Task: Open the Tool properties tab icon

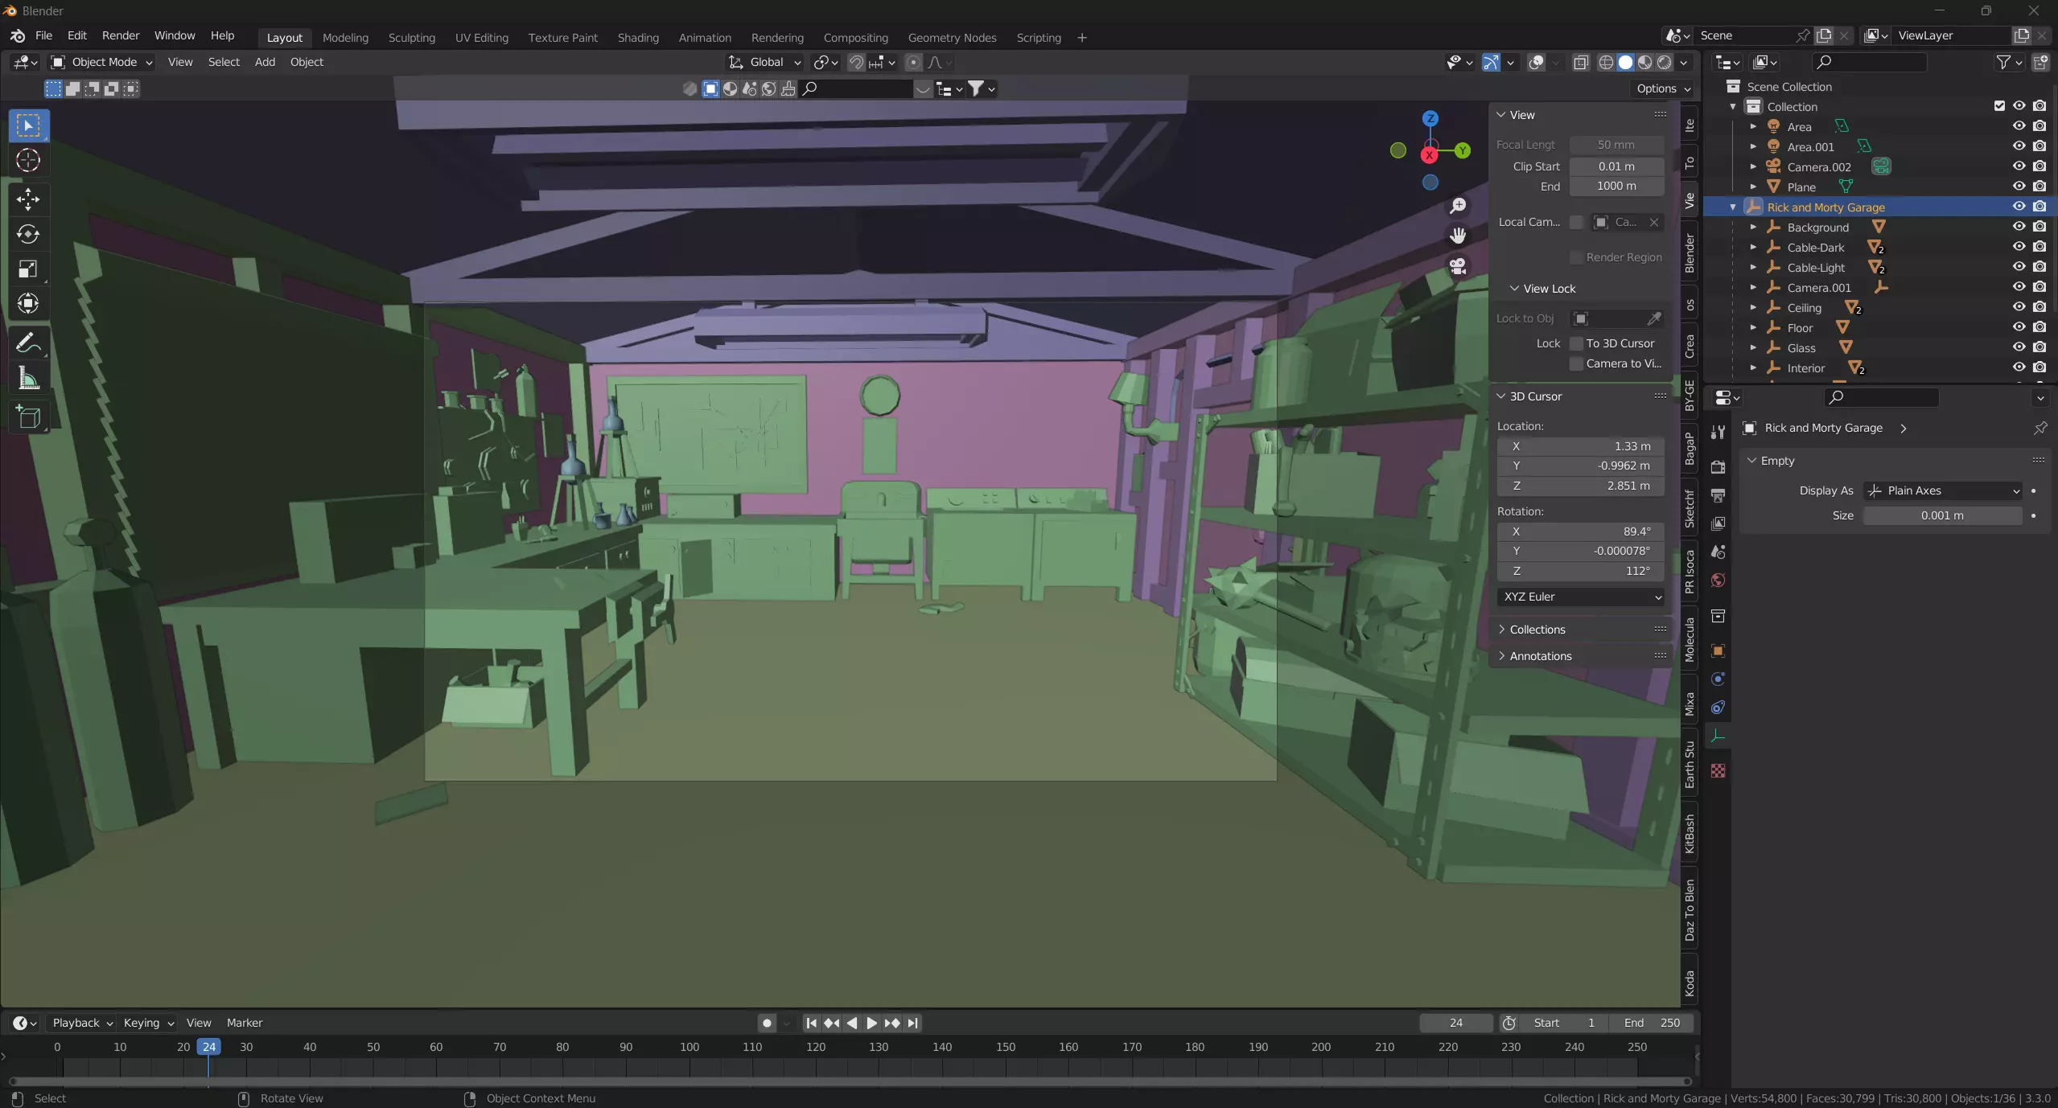Action: click(1718, 432)
